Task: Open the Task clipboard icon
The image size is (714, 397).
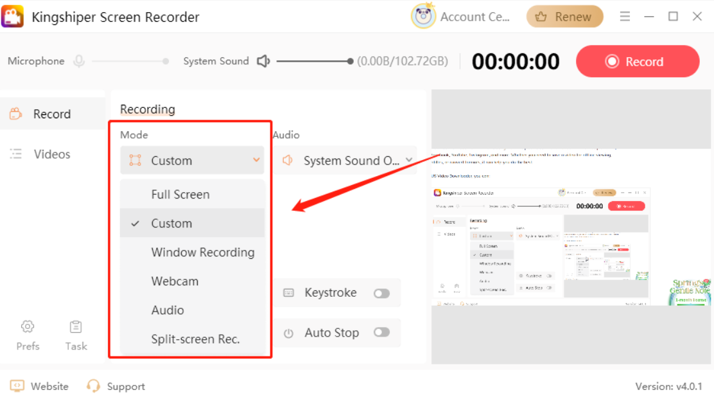Action: coord(76,327)
